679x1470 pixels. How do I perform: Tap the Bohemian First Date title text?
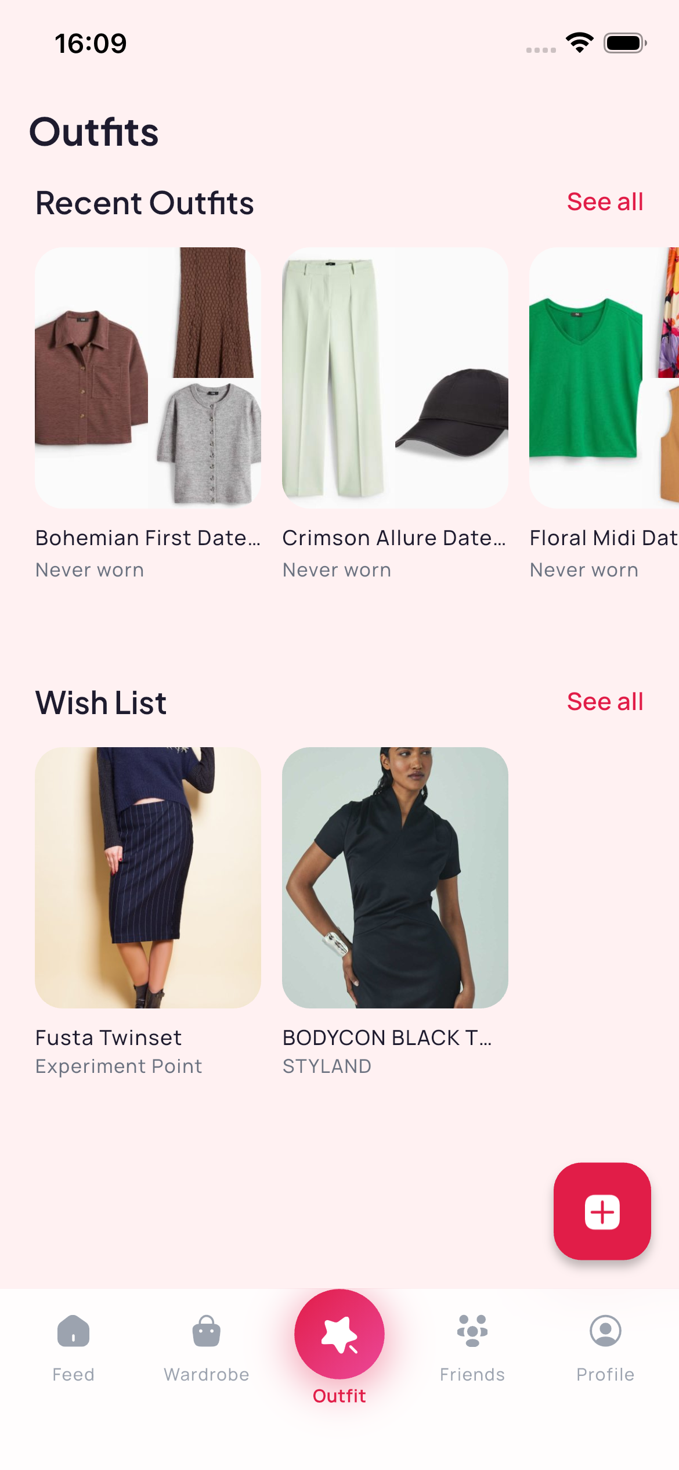click(x=148, y=538)
